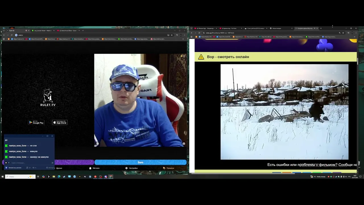
Task: Open right browser's three-dot menu
Action: [356, 33]
